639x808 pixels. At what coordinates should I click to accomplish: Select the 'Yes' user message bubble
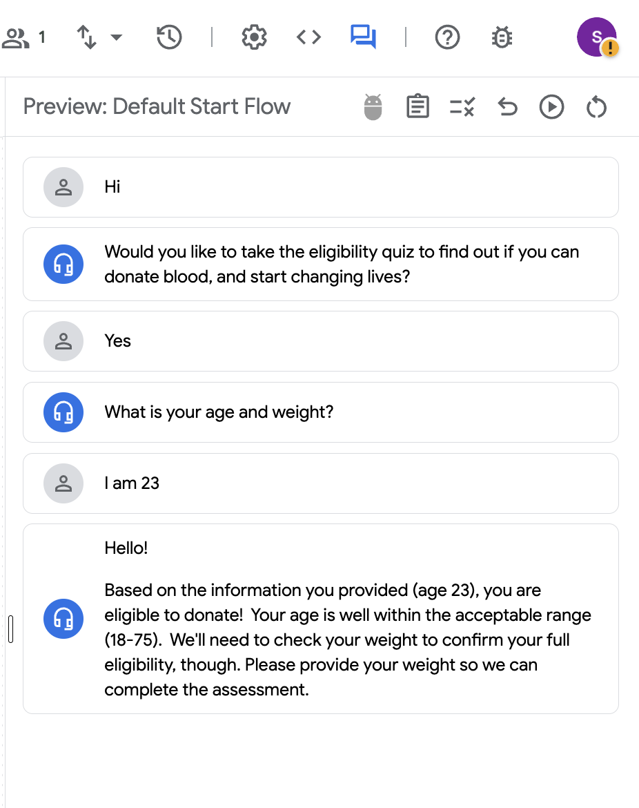(x=321, y=341)
